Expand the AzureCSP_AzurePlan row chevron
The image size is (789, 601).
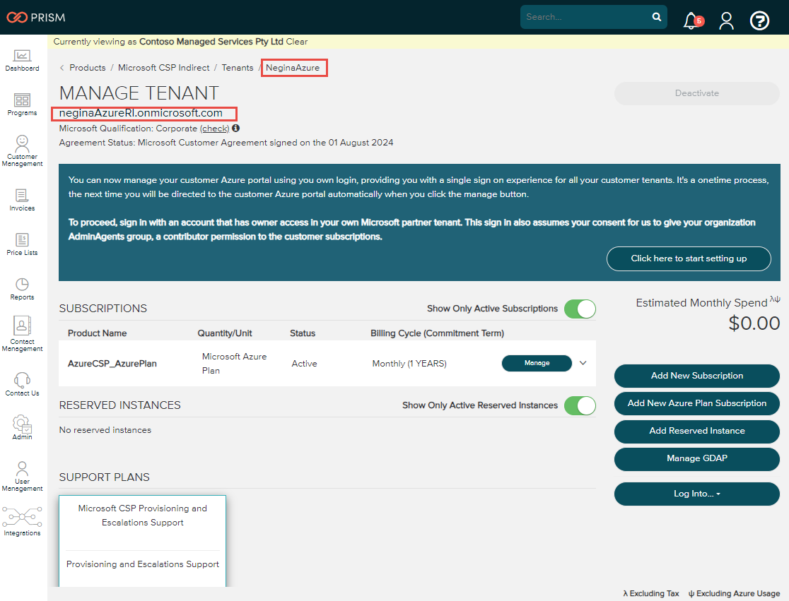(583, 363)
